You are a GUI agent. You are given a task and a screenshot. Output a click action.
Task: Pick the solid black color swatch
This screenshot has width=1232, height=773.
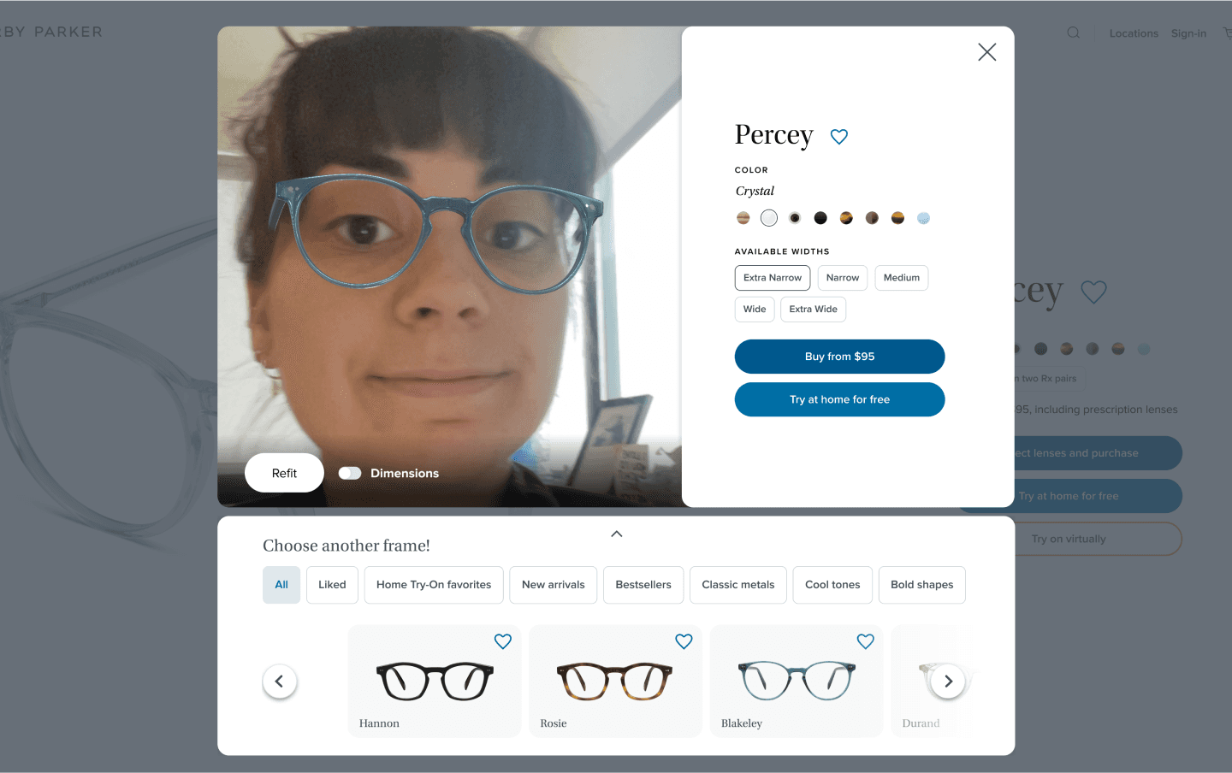pyautogui.click(x=820, y=218)
